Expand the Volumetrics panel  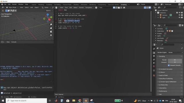[163, 88]
